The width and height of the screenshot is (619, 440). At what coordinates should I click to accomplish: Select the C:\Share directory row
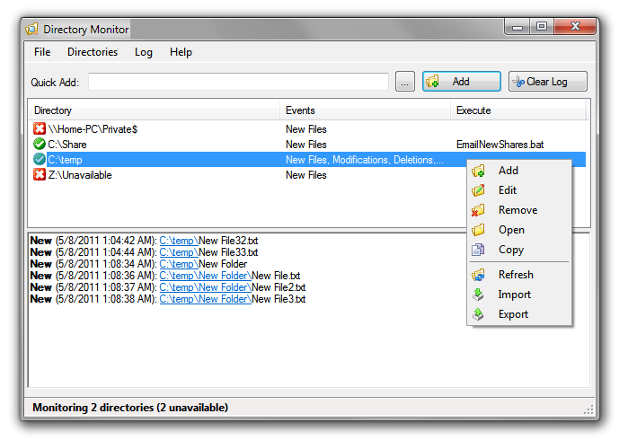(307, 145)
